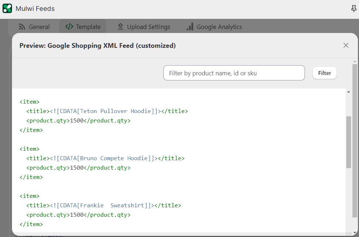Click the Teton Pullover Hoodie title line
The image size is (359, 237).
(107, 111)
